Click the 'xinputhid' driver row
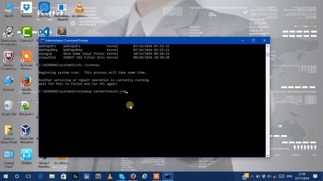323x181 pixels. (x=104, y=57)
